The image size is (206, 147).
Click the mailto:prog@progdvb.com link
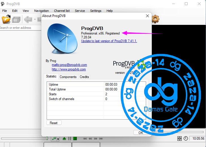[x=69, y=65]
